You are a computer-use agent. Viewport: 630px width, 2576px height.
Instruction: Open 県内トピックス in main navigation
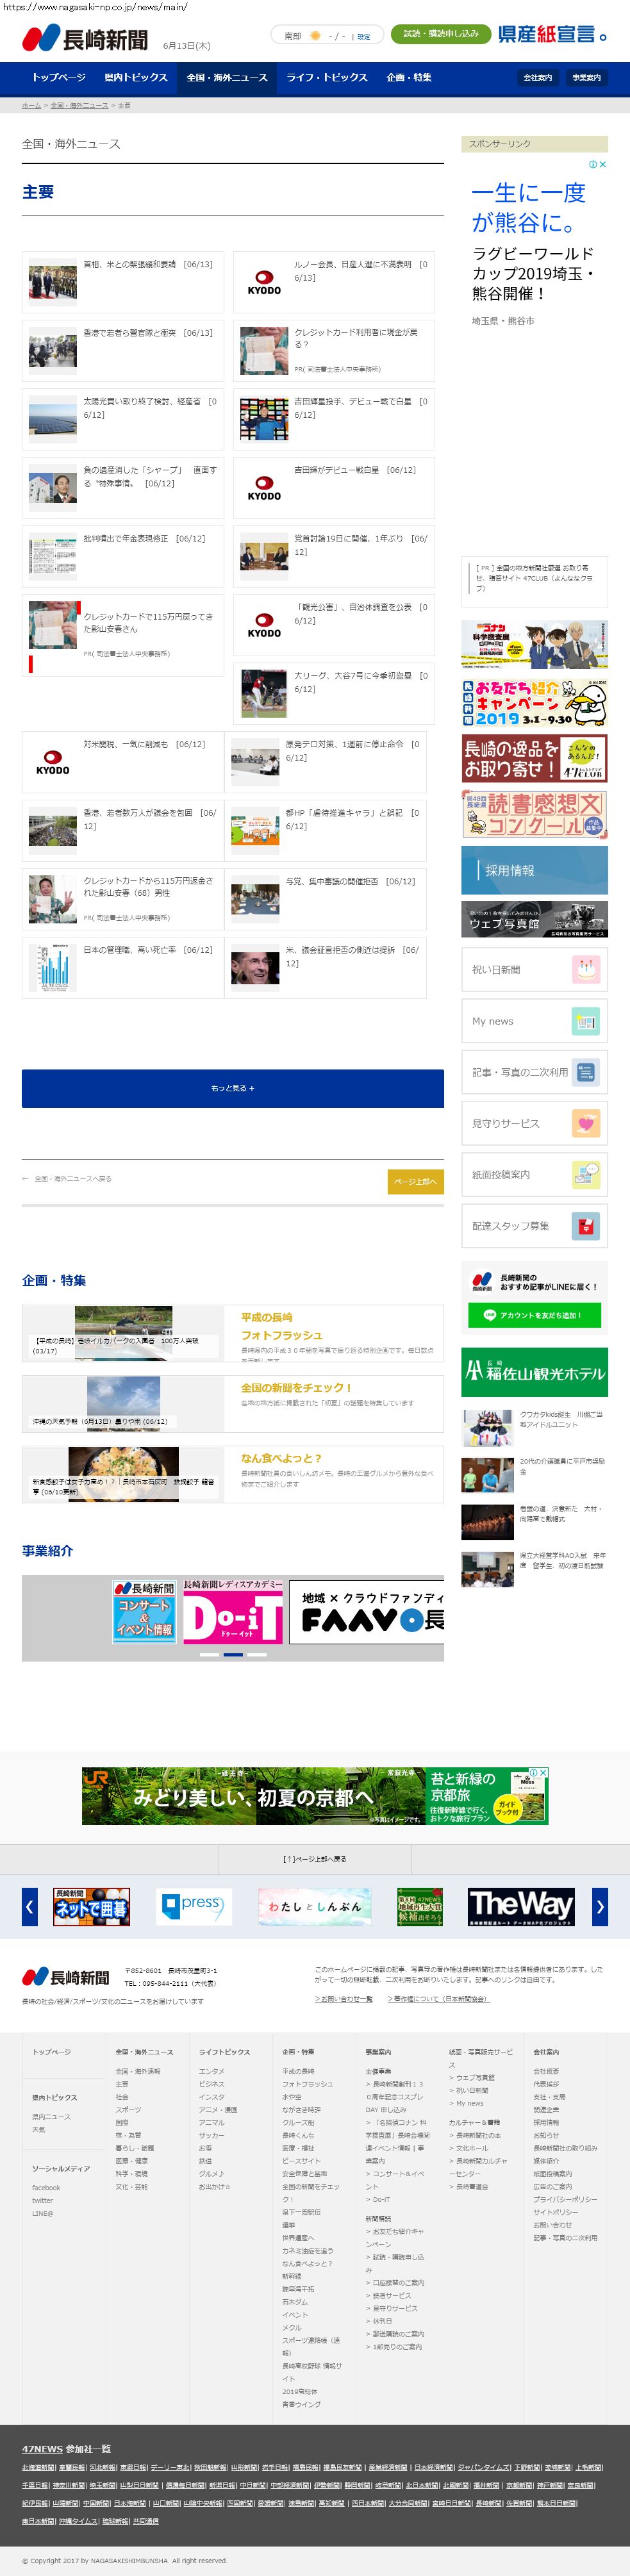tap(136, 77)
